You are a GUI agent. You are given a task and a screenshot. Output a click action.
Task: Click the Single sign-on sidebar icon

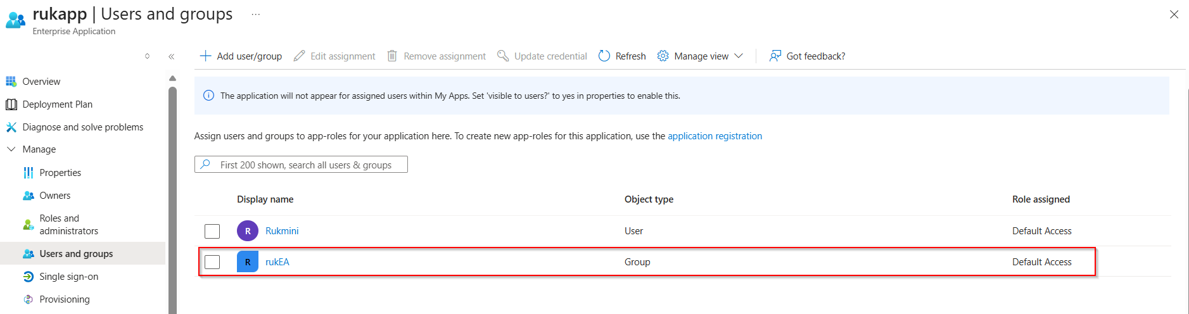(x=29, y=277)
